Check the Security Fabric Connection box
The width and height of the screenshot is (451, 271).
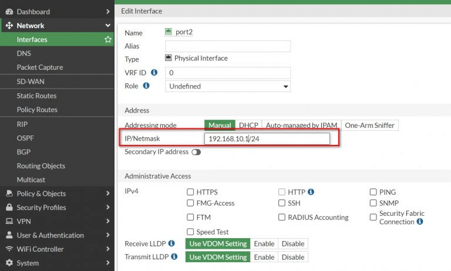[373, 217]
